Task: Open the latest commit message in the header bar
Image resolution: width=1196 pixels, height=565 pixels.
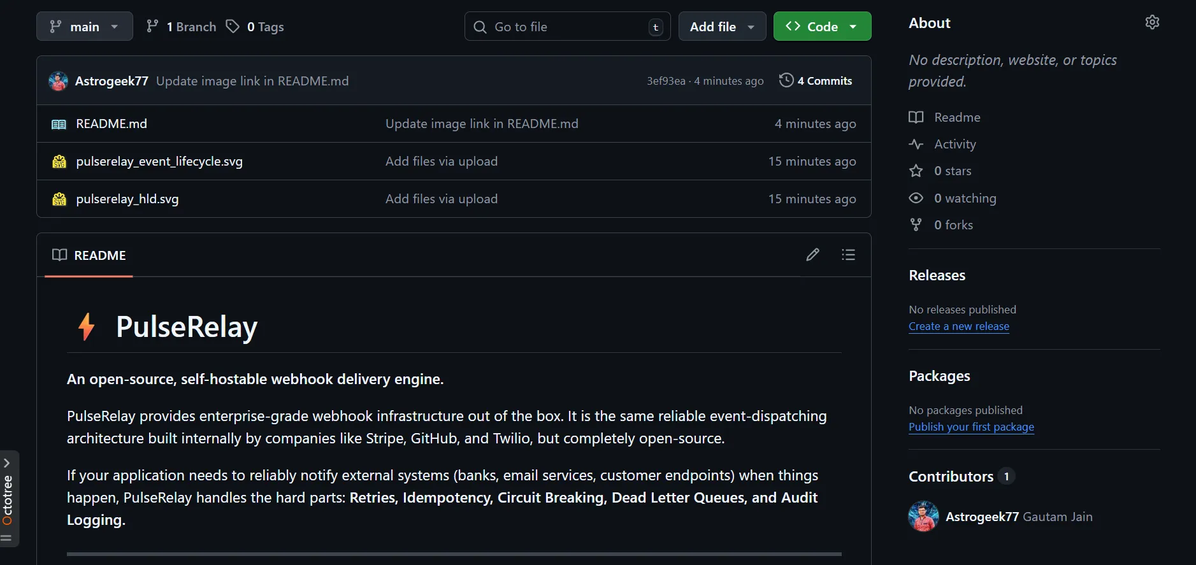Action: pyautogui.click(x=252, y=81)
